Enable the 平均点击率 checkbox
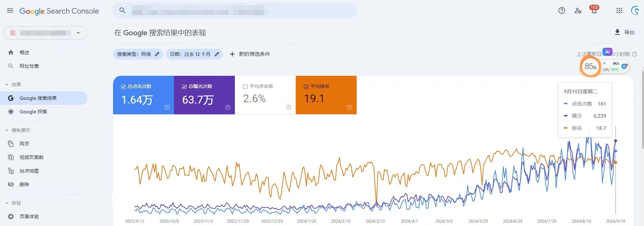This screenshot has height=226, width=644. (x=245, y=87)
